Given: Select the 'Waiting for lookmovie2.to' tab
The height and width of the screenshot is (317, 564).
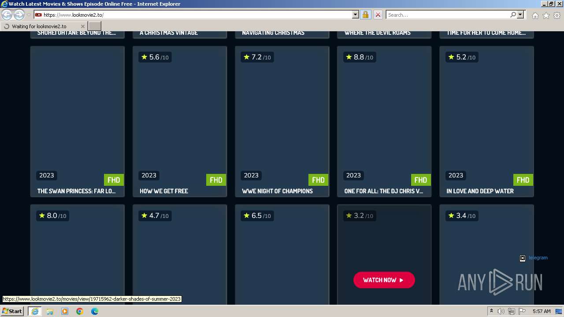Looking at the screenshot, I should click(44, 26).
